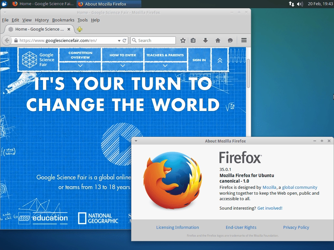Expand the URL history dropdown arrow
The height and width of the screenshot is (250, 334).
click(x=119, y=41)
